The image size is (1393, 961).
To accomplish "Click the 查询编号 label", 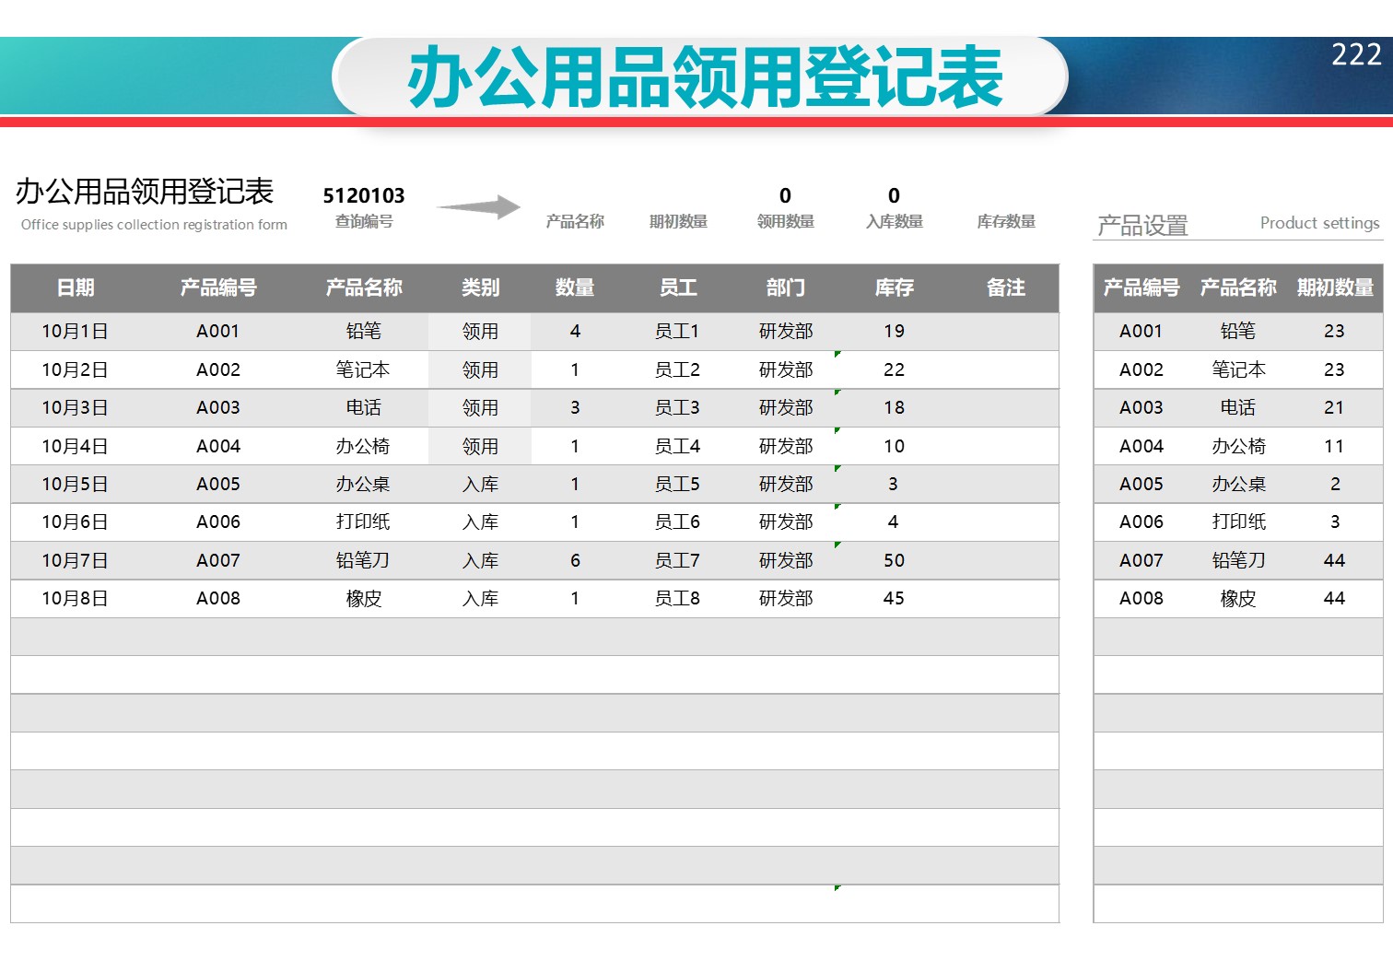I will pos(364,221).
